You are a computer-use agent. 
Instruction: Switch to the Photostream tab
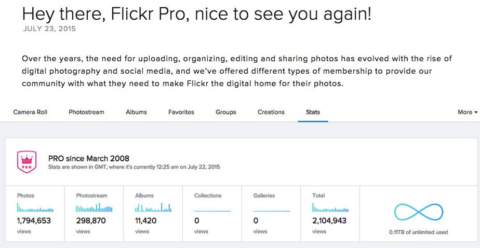coord(86,112)
